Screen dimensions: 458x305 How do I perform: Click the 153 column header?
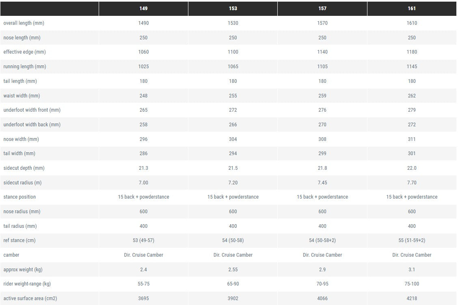click(233, 9)
